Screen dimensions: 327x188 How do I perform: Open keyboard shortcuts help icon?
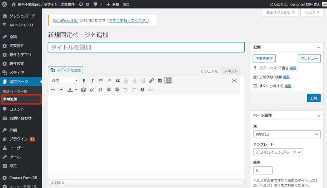pos(142,89)
